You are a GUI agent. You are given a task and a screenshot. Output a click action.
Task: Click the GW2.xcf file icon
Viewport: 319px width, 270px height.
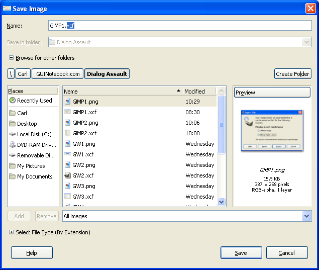point(67,175)
